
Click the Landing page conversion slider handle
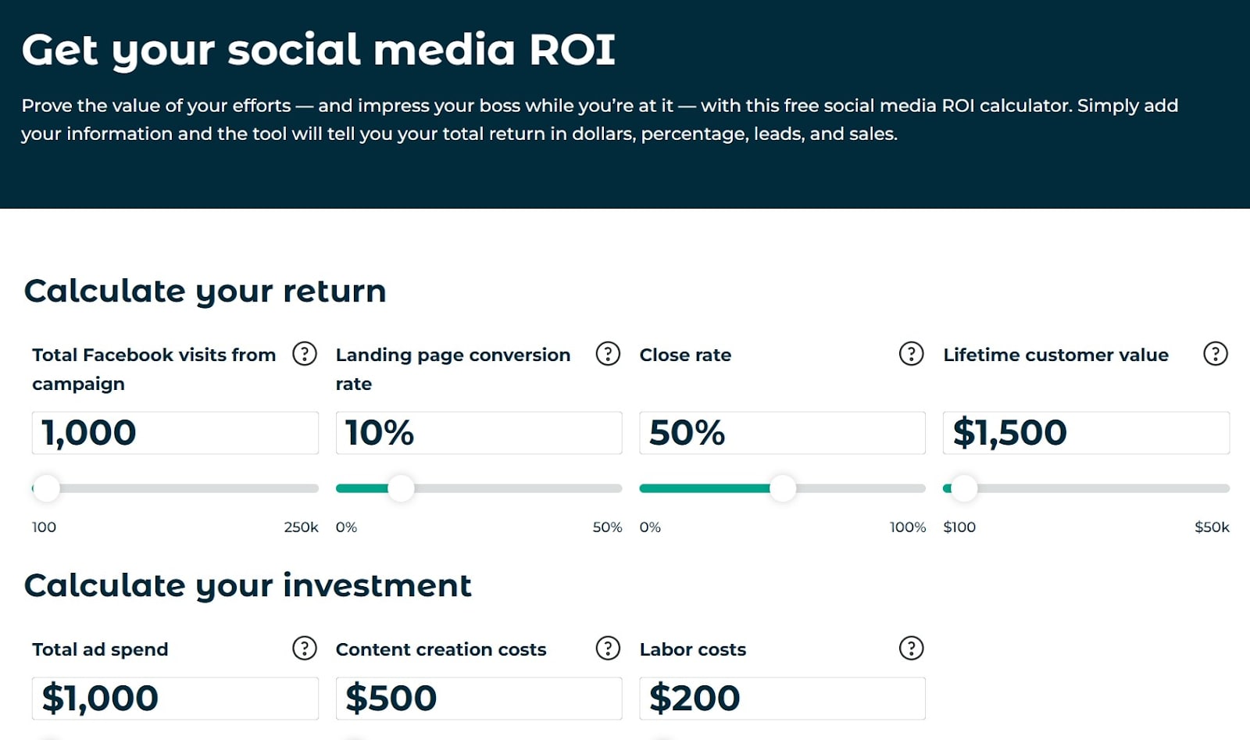[x=401, y=488]
